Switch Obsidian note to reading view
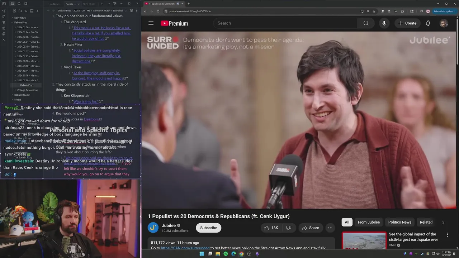Screen dimensions: 459x258 coord(131,11)
